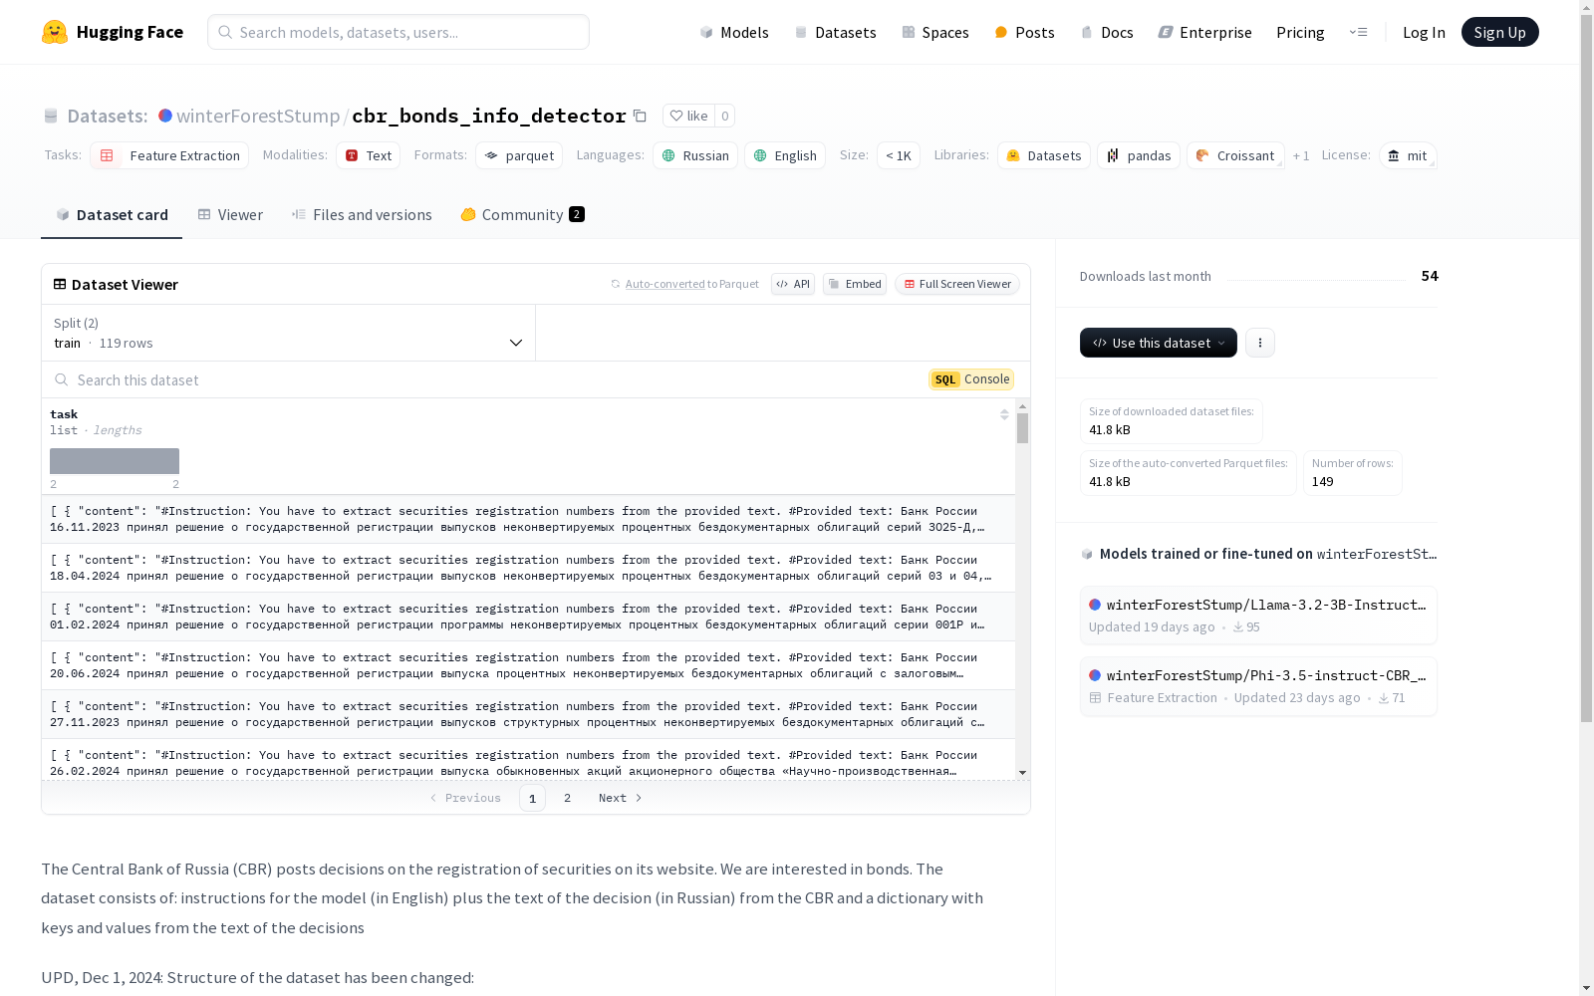Image resolution: width=1594 pixels, height=996 pixels.
Task: Expand the Split train selector
Action: [x=289, y=333]
